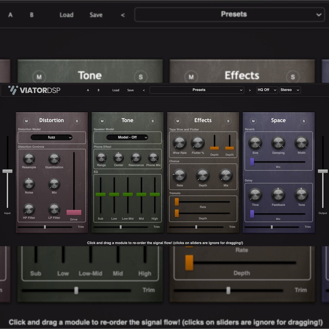Click the HP Filter knob
The image size is (329, 329).
tap(29, 209)
